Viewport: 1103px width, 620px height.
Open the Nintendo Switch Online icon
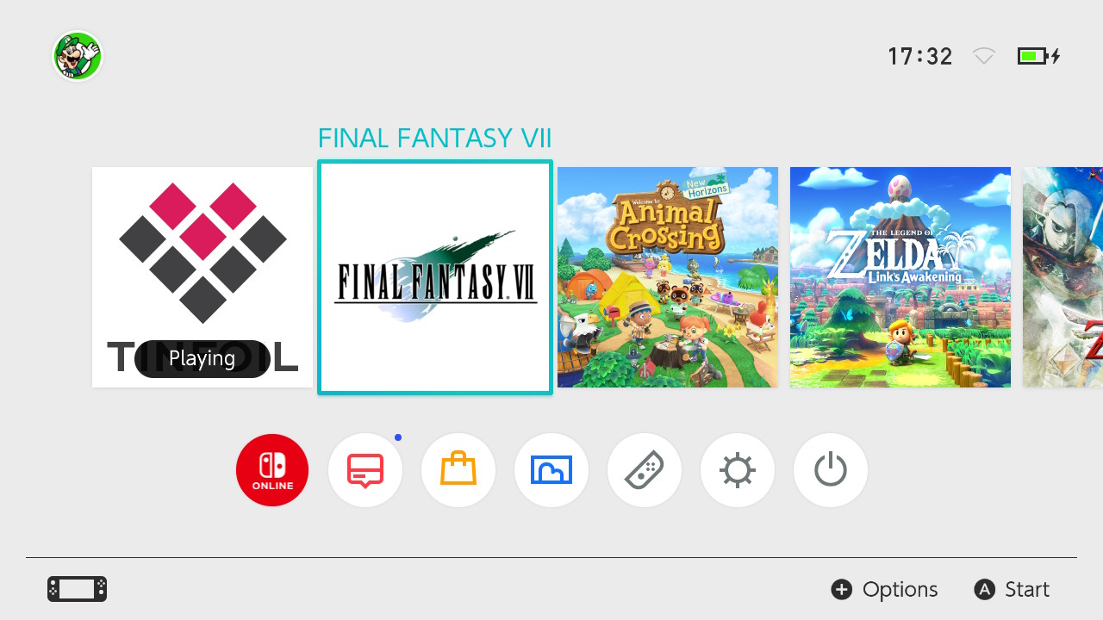[272, 470]
